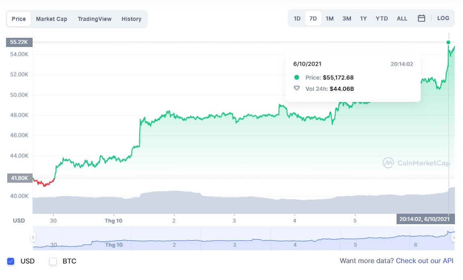Choose the 1M time range
The image size is (463, 280).
point(329,18)
